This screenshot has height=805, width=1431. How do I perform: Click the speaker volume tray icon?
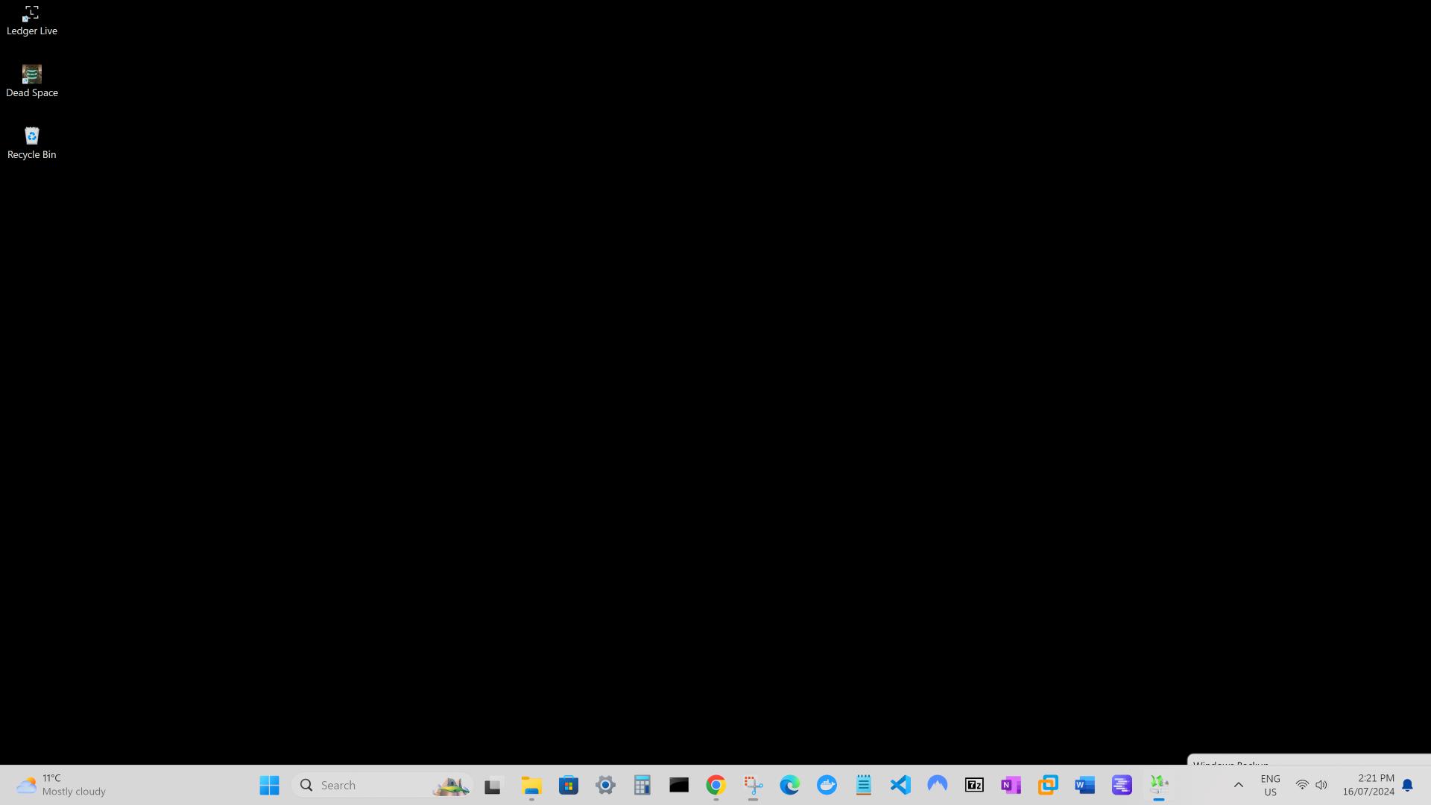1321,785
